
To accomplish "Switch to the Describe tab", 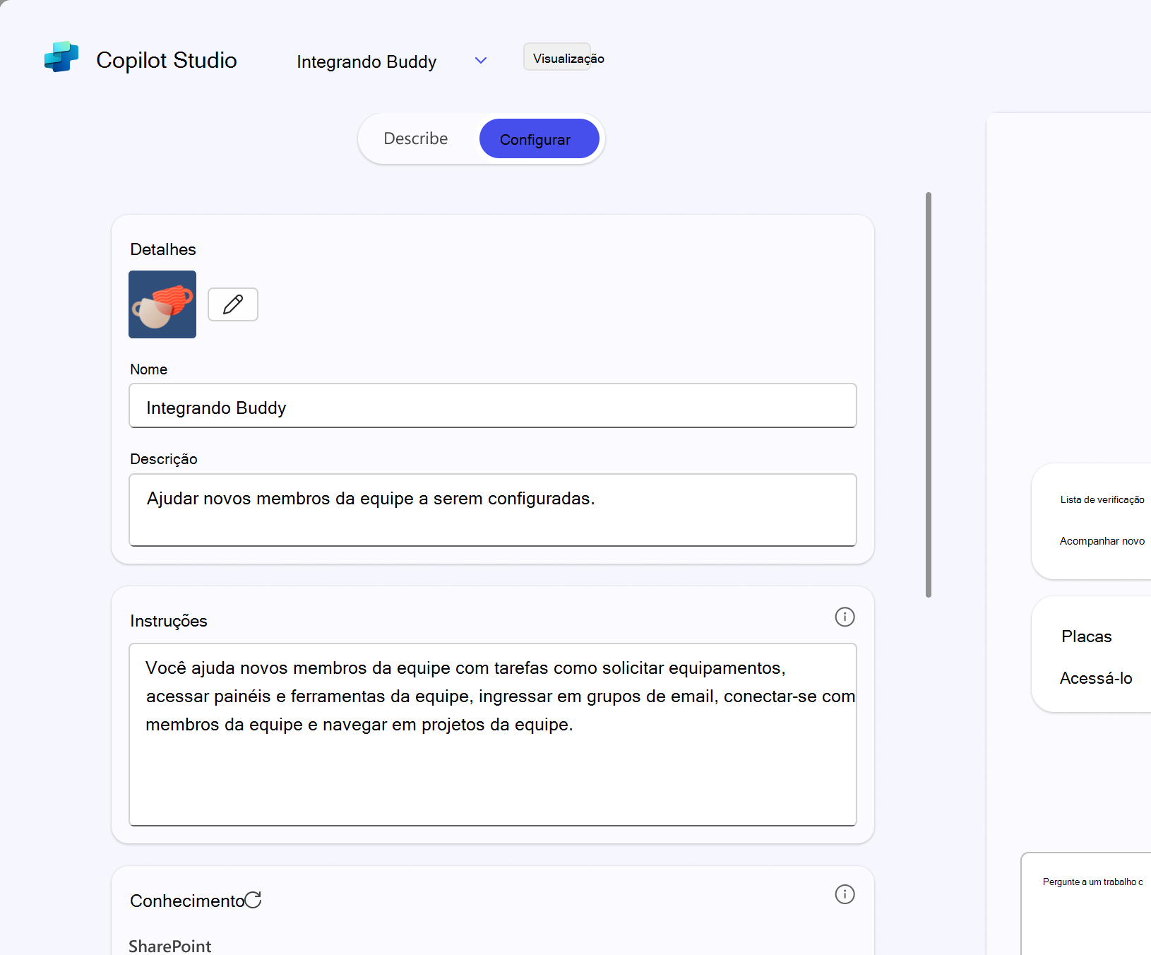I will click(416, 138).
